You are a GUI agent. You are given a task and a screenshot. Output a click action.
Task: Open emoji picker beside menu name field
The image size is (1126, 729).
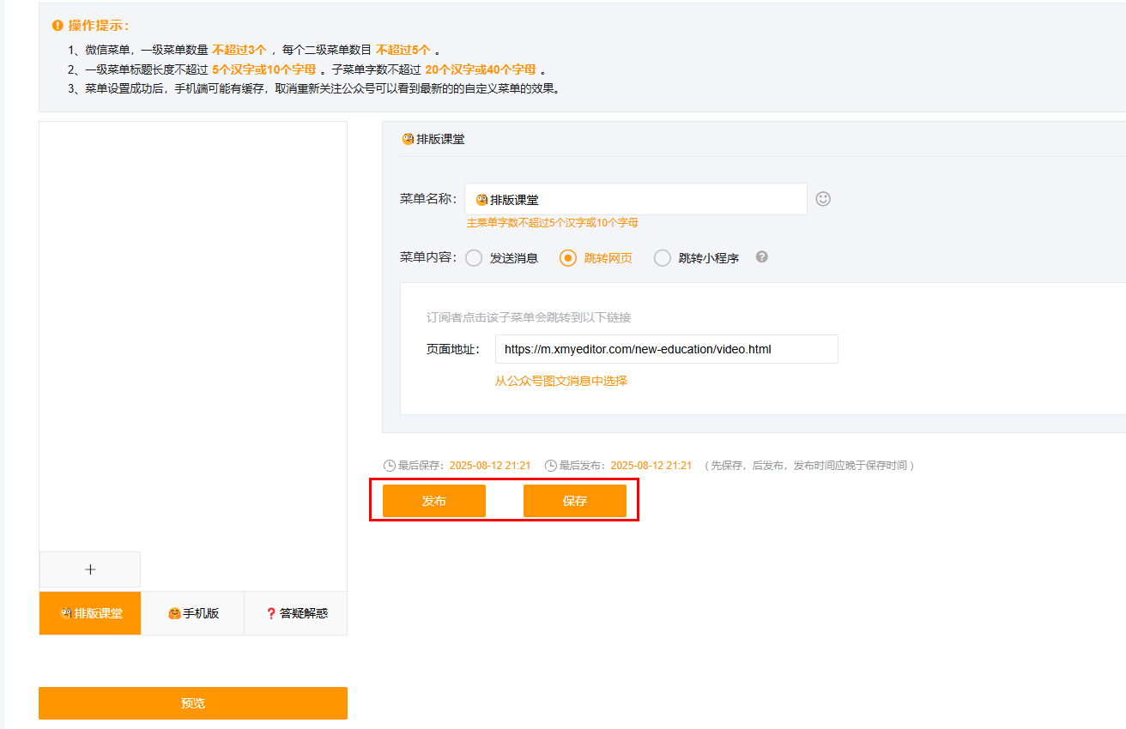(822, 199)
